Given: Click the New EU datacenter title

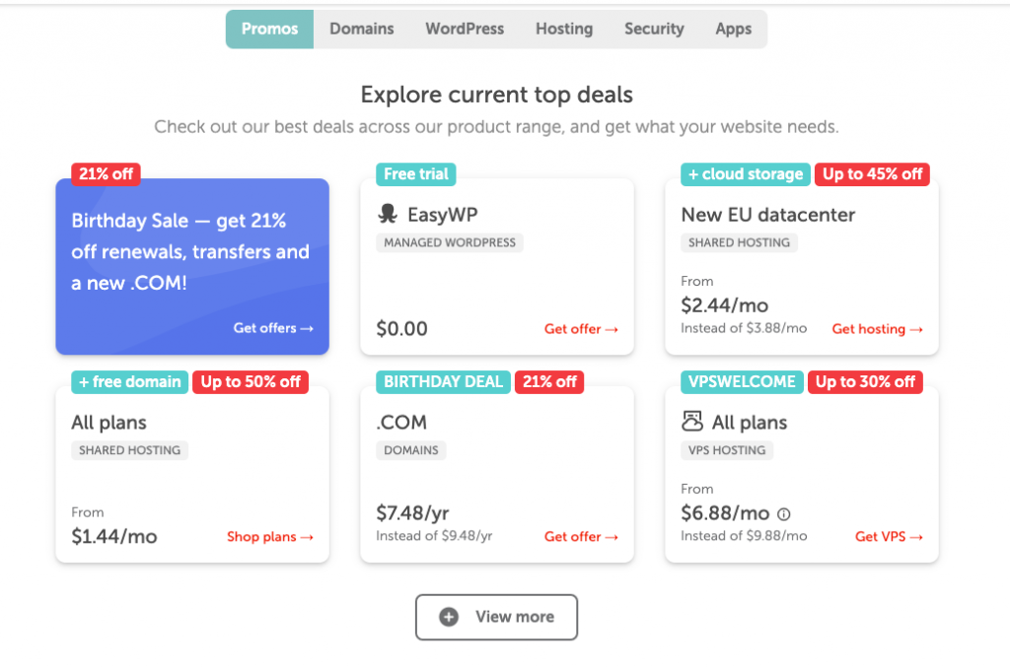Looking at the screenshot, I should tap(767, 215).
